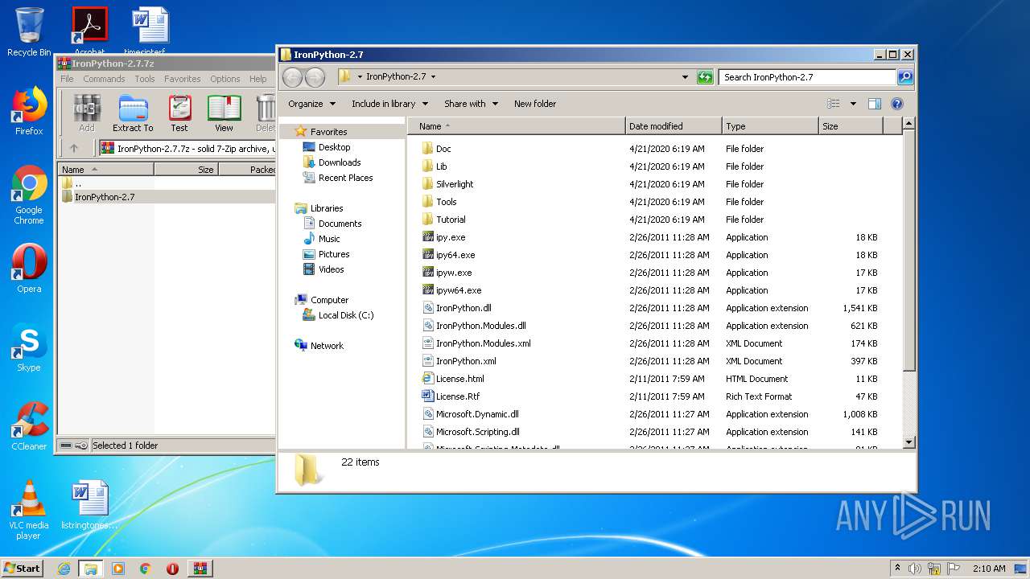
Task: Open the Options menu in WinRAR
Action: pos(225,79)
